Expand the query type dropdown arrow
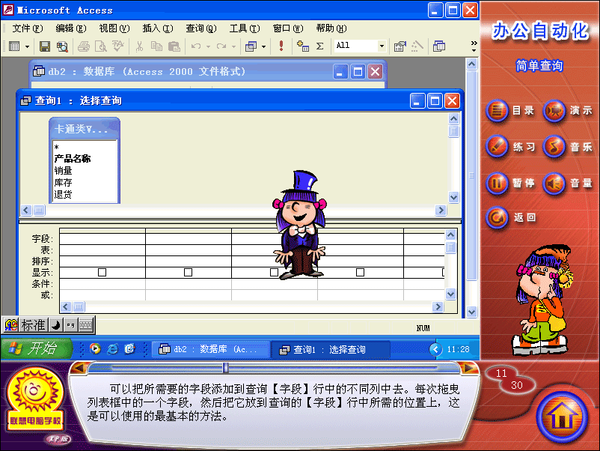The height and width of the screenshot is (451, 600). pyautogui.click(x=263, y=46)
